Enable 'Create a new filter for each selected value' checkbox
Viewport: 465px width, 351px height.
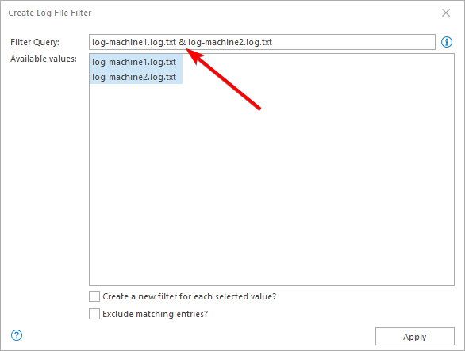tap(94, 296)
